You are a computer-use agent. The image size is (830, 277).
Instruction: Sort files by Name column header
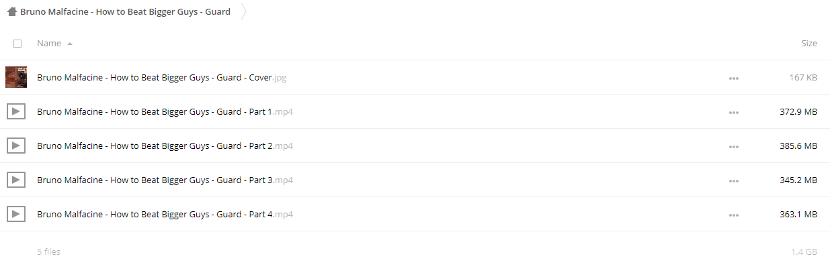49,44
